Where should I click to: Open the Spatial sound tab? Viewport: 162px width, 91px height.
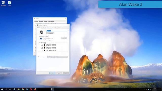point(59,28)
